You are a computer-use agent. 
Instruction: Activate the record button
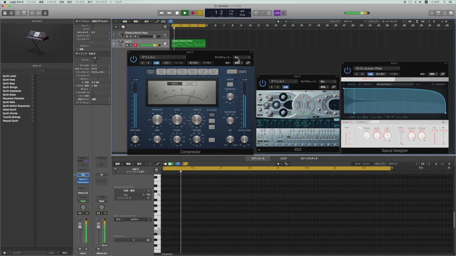[x=193, y=13]
